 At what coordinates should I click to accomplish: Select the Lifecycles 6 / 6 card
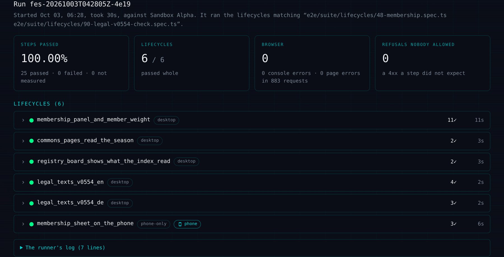tap(192, 63)
